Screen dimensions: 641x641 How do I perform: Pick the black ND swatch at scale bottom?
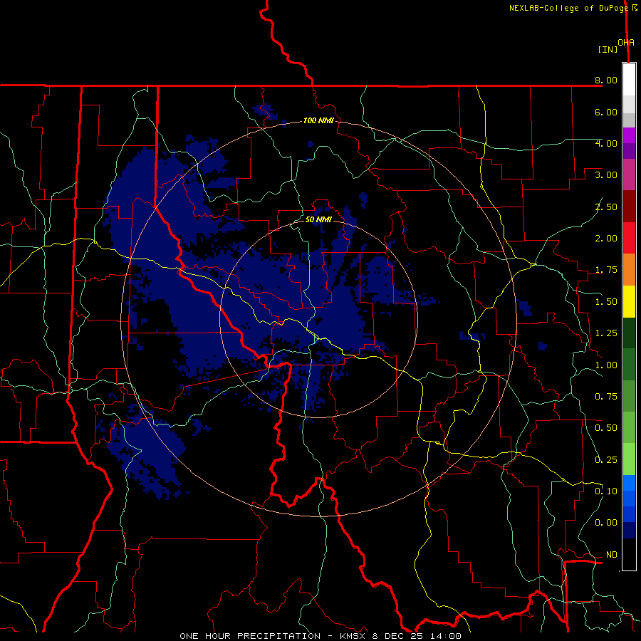629,554
